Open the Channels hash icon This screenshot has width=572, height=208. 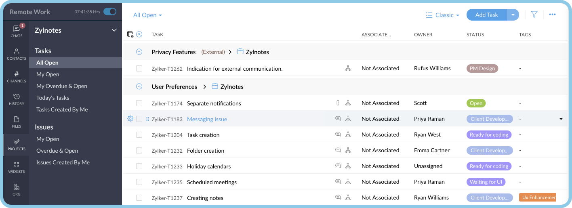(x=17, y=77)
